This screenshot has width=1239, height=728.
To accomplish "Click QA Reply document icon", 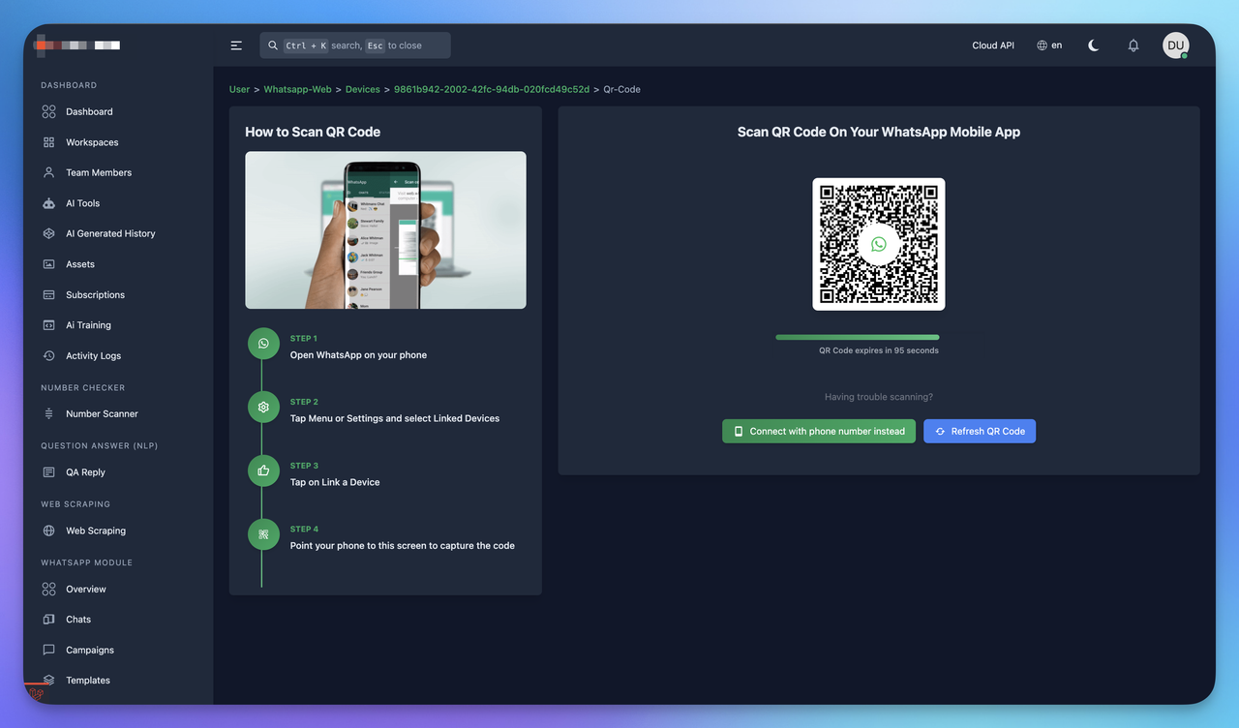I will [x=48, y=472].
